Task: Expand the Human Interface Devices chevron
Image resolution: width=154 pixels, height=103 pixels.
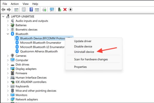Action: click(x=8, y=78)
